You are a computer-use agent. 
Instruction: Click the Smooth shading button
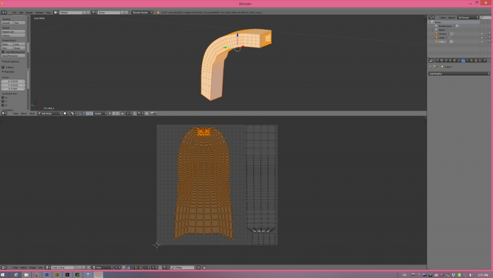point(7,23)
